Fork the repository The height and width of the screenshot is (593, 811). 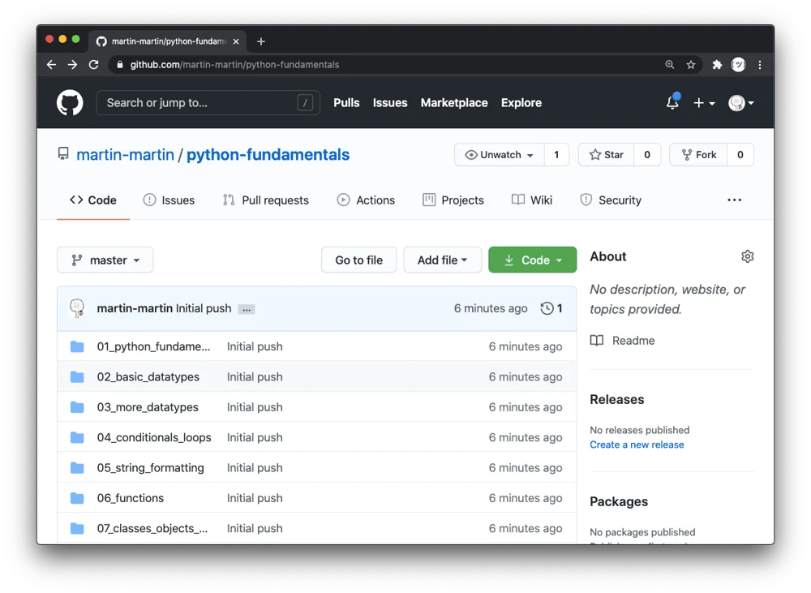[x=698, y=155]
